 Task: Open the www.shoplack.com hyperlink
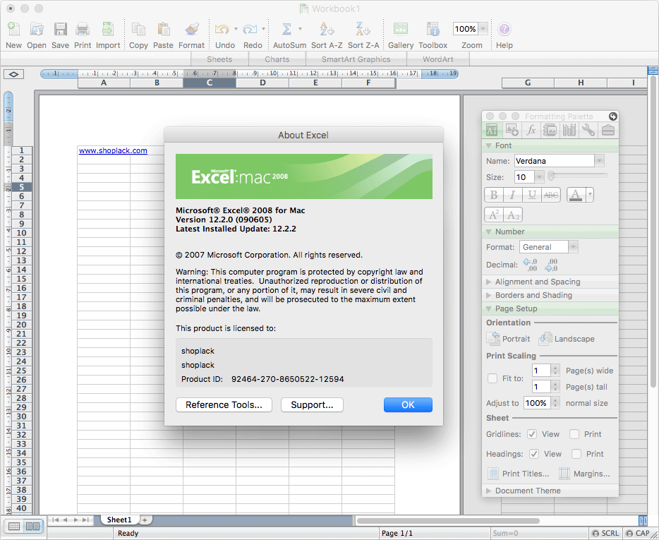(x=113, y=150)
